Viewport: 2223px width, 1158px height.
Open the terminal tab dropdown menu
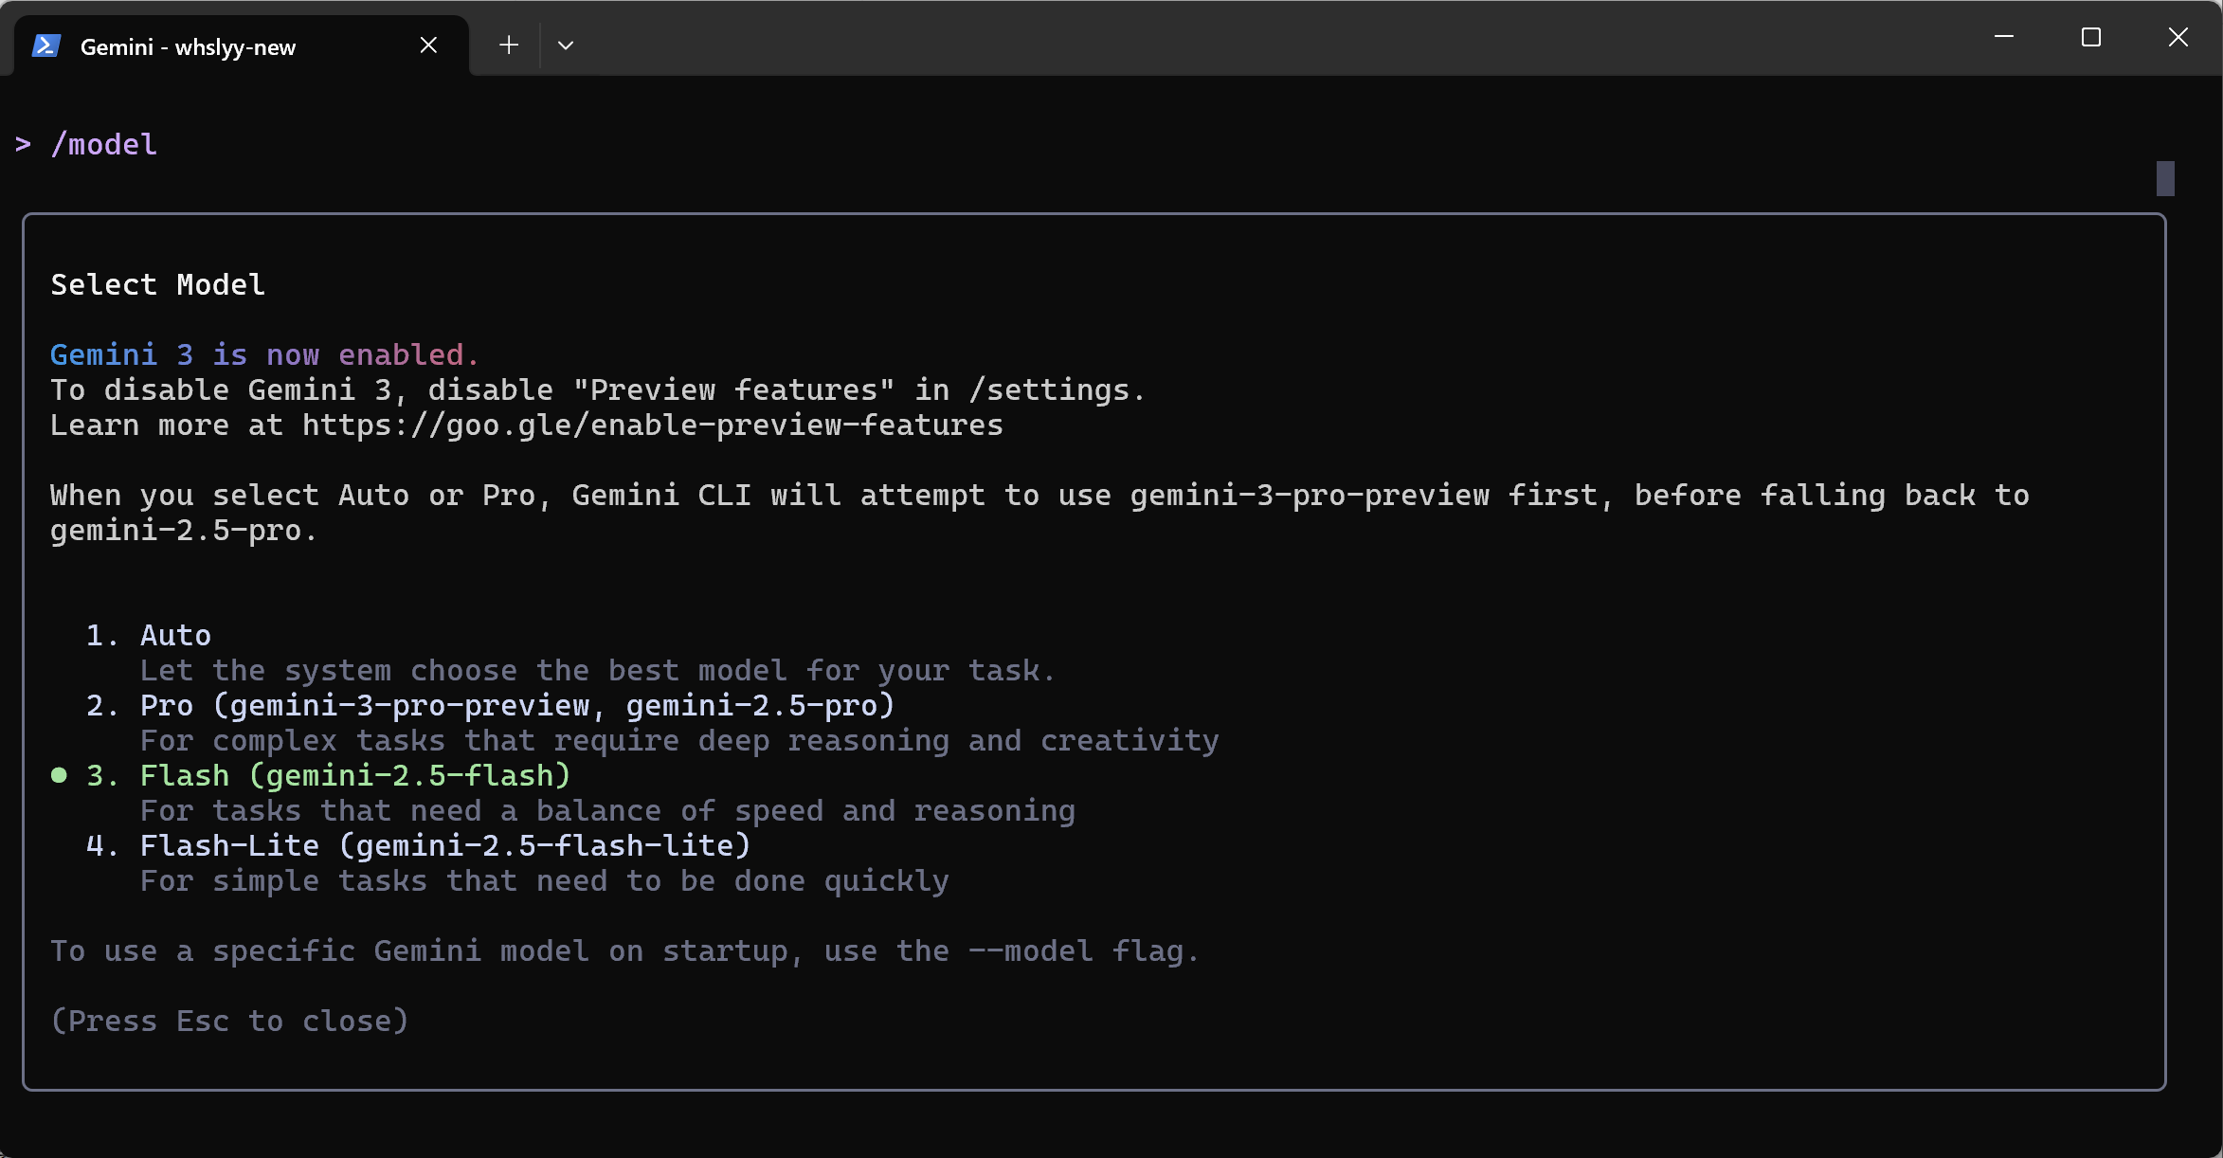[x=566, y=45]
